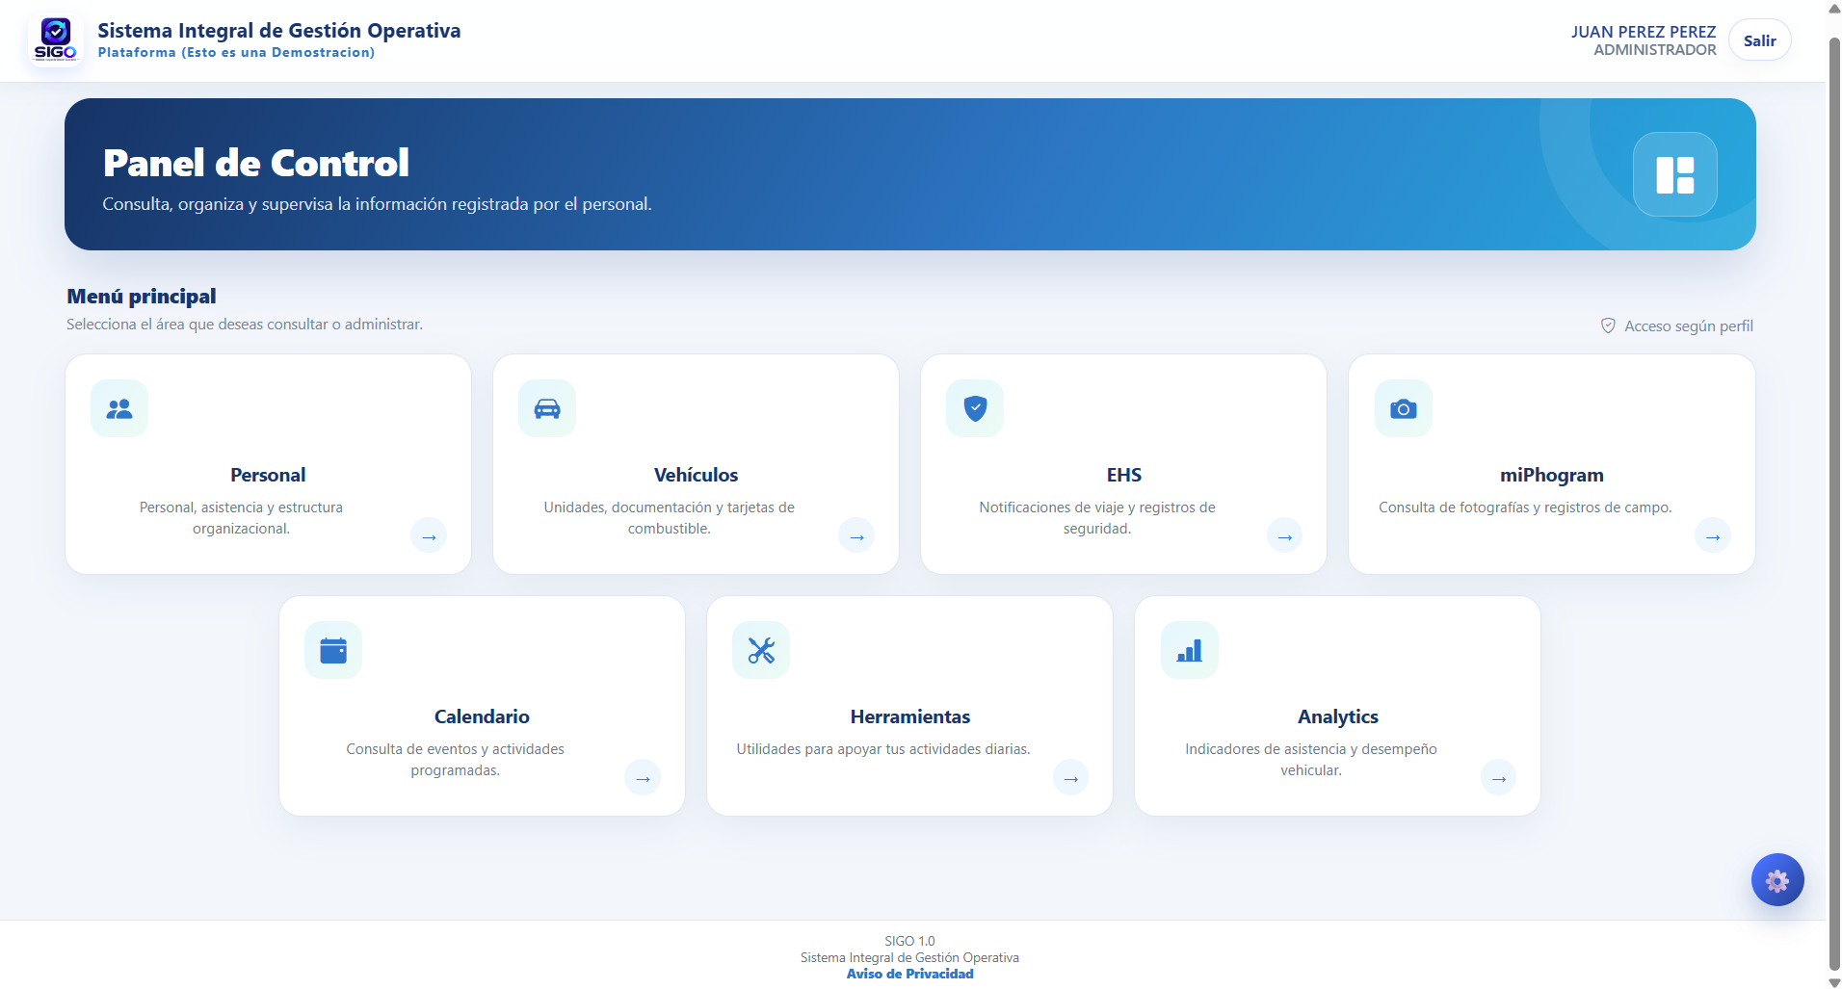Click the scrollbar down arrow

pos(1834,982)
